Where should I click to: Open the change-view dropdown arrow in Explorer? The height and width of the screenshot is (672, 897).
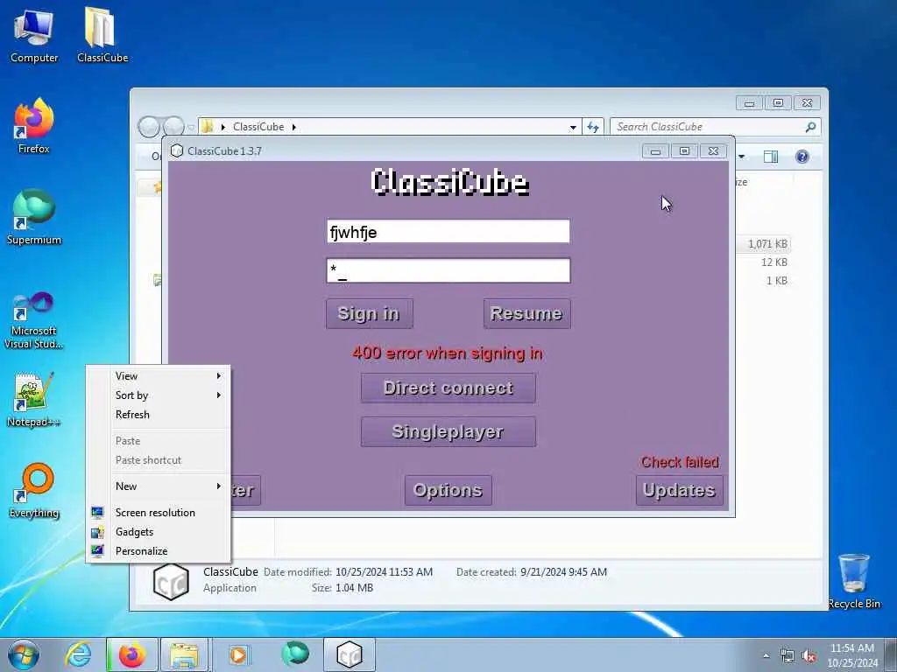tap(741, 157)
